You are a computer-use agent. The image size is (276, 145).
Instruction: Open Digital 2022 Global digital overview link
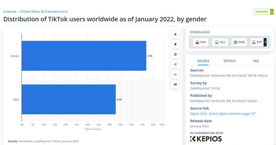pos(223,114)
